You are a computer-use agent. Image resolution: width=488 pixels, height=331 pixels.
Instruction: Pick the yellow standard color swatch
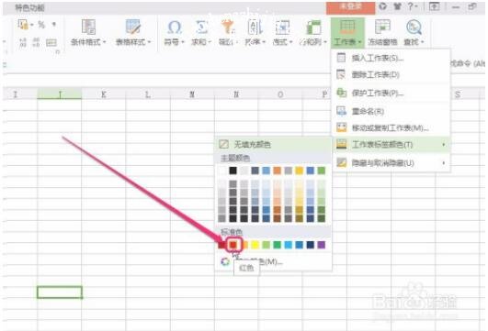[255, 245]
